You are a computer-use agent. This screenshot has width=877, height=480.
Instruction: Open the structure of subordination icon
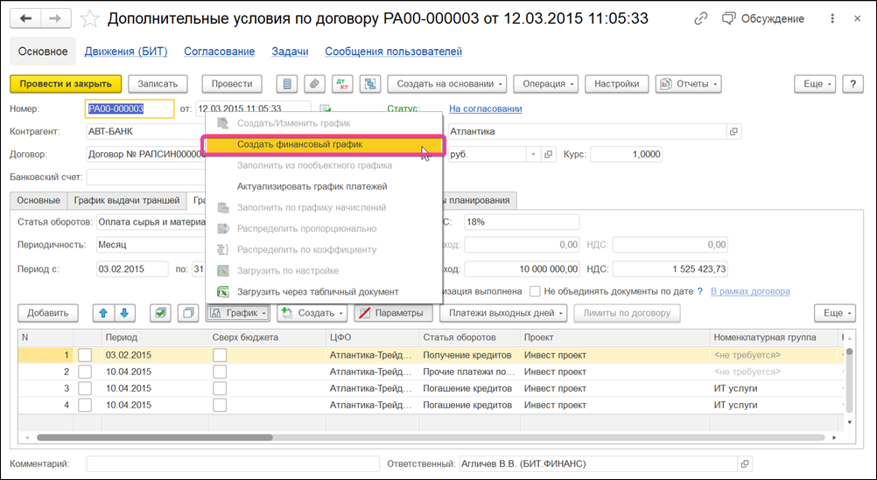369,84
